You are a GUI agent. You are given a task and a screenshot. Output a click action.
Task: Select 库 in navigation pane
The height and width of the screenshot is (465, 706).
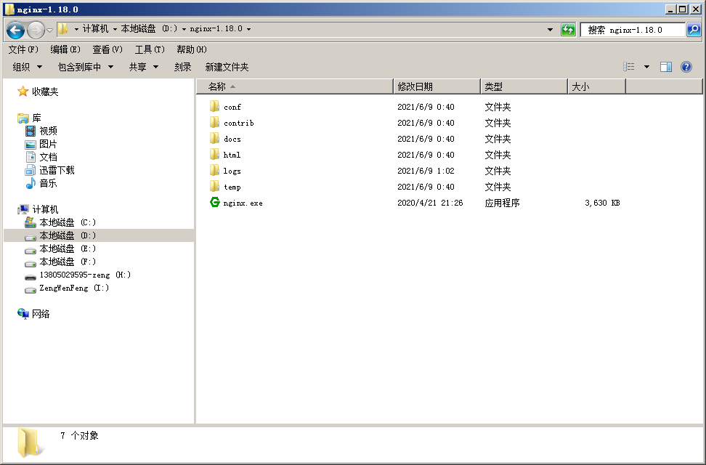36,118
